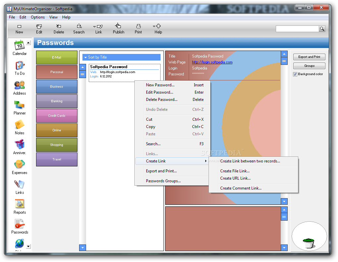Screen dimensions: 338x262
Task: Click the Edit toolbar icon
Action: (x=39, y=26)
